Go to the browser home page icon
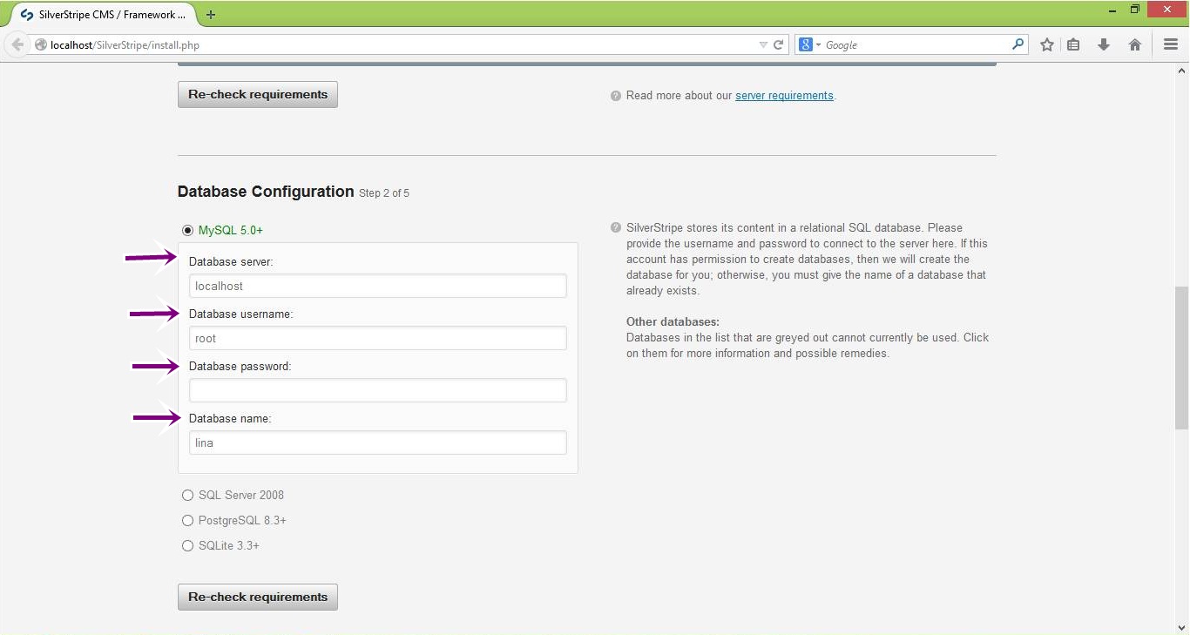Screen dimensions: 1190x635 [1134, 44]
